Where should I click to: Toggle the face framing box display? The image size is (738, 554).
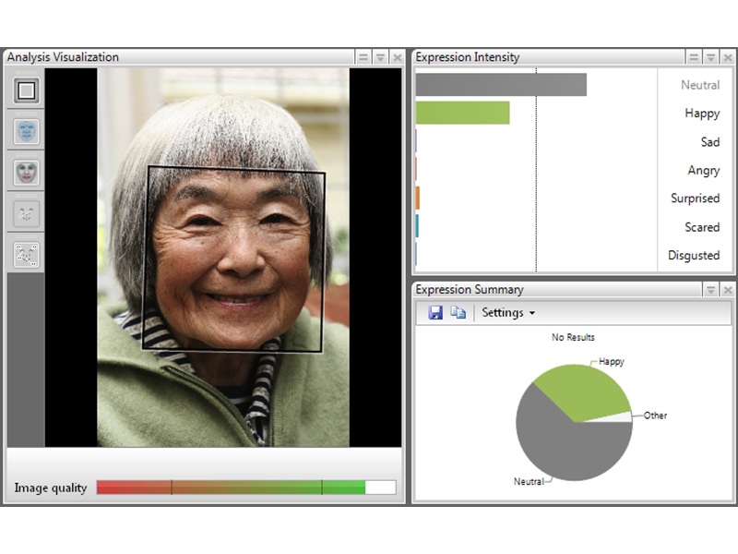point(26,90)
